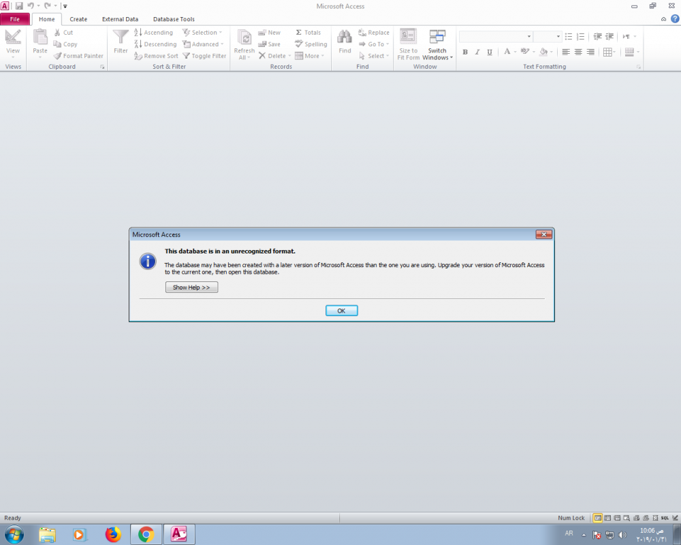Click the numbering list icon

[581, 37]
